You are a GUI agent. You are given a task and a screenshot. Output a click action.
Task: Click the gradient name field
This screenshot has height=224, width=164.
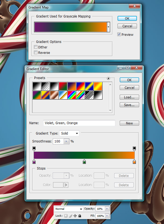click(x=79, y=123)
